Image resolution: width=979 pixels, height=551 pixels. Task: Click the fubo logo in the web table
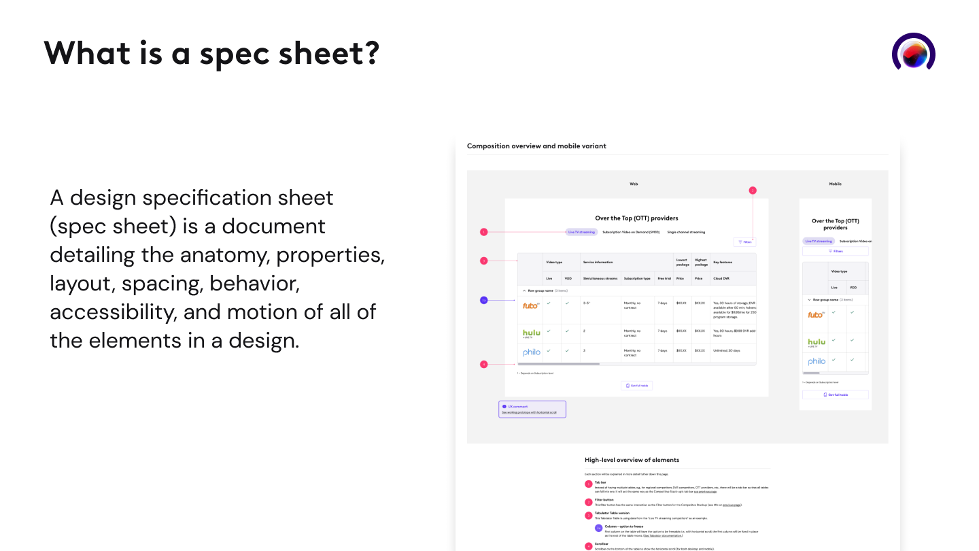click(x=531, y=305)
